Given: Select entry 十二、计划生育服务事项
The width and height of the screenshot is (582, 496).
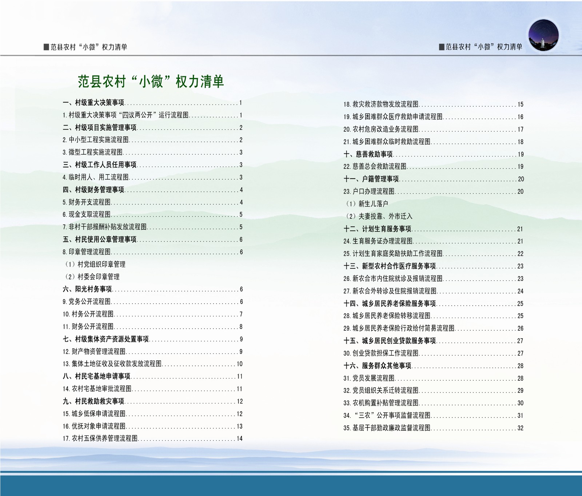Looking at the screenshot, I should pos(434,229).
